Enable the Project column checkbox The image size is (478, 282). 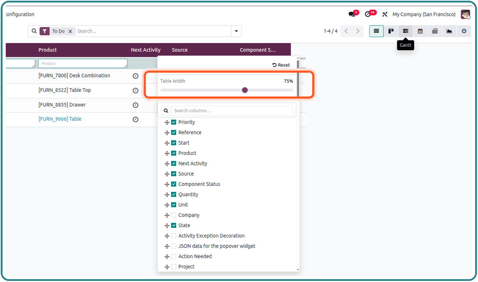[x=174, y=267]
